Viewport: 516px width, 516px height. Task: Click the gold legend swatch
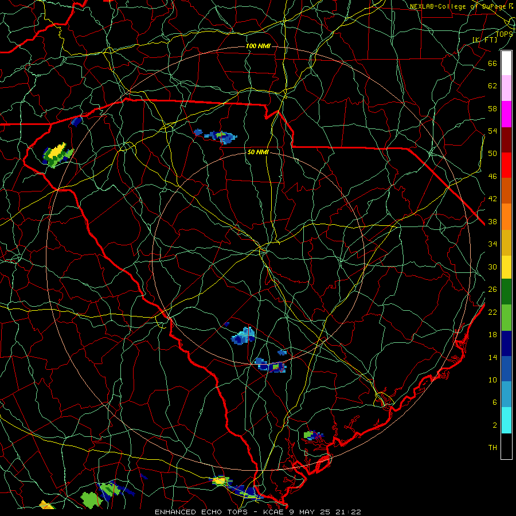(x=506, y=243)
